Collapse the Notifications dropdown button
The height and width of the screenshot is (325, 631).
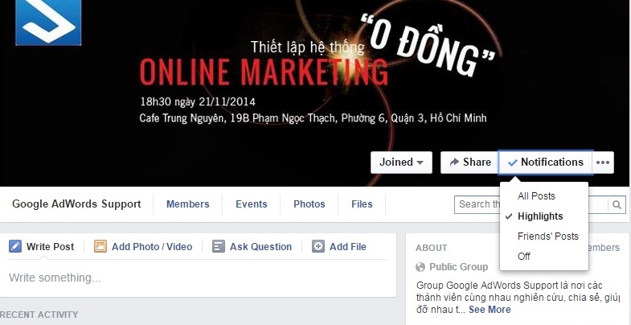click(545, 162)
